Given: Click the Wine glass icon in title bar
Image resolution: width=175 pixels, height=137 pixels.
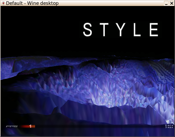Looking at the screenshot, I should 3,3.
